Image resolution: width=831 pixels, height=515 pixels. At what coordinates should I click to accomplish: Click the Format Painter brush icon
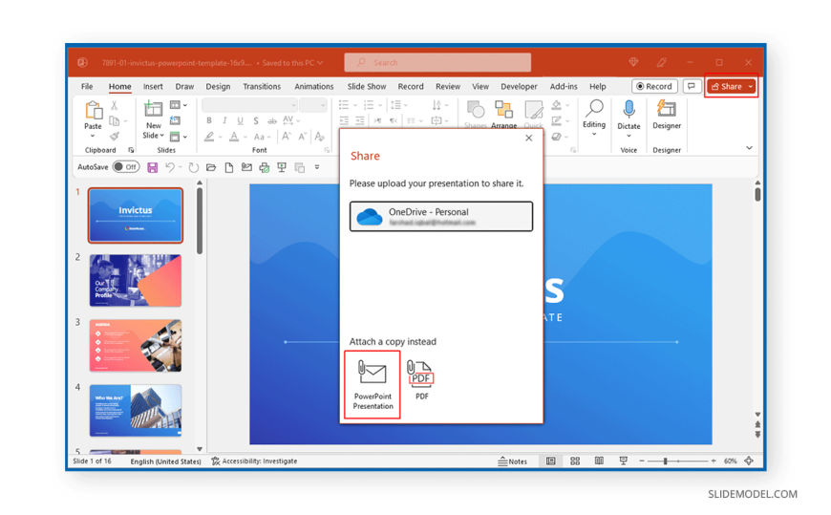115,137
